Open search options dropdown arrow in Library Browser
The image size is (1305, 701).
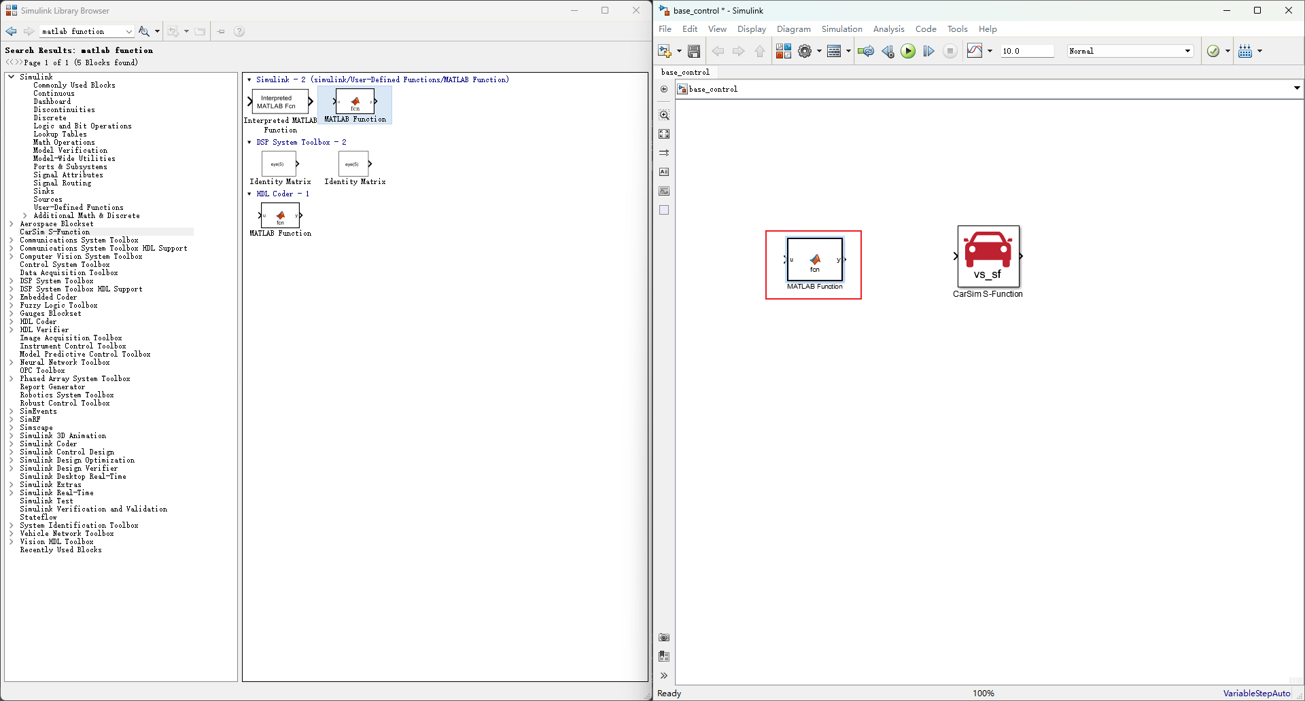pos(157,31)
